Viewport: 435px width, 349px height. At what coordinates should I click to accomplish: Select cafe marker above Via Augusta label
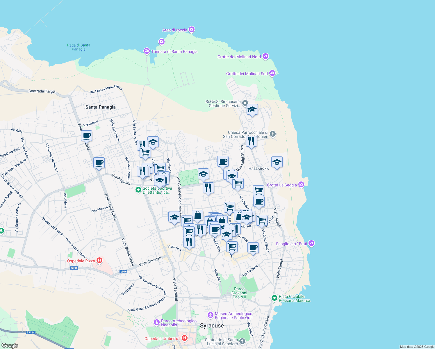coord(99,163)
